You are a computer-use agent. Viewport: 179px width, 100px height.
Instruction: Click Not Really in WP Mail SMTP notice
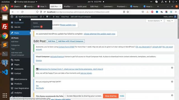point(40,88)
